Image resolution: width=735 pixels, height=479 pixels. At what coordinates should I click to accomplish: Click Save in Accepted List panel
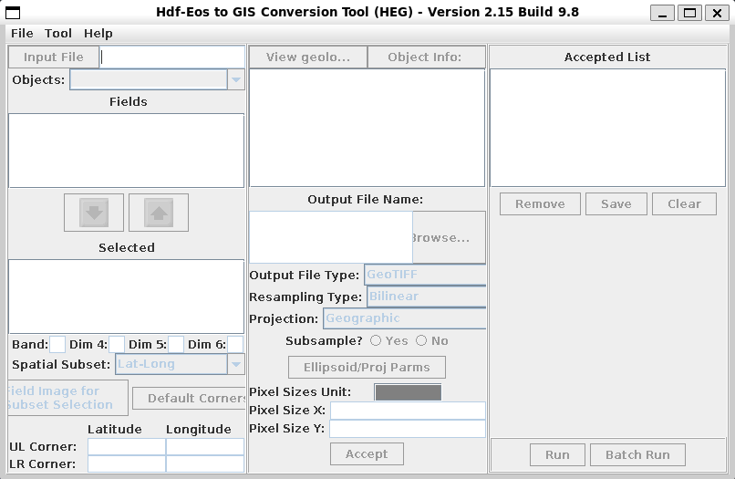[x=616, y=204]
